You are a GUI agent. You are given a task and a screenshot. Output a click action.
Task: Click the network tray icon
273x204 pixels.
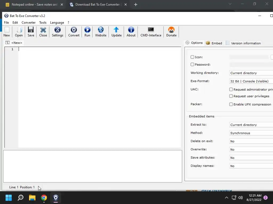tap(234, 198)
